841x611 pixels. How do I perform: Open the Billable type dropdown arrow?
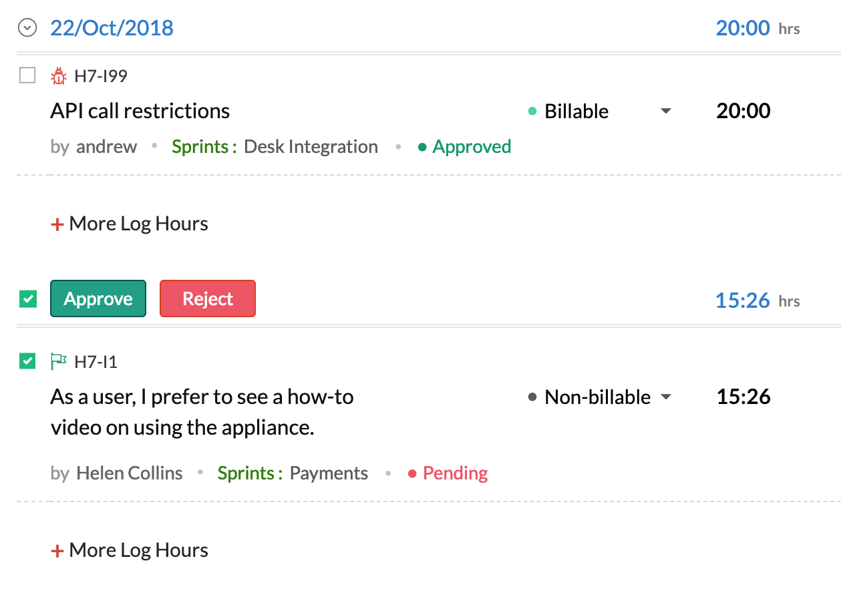point(665,112)
